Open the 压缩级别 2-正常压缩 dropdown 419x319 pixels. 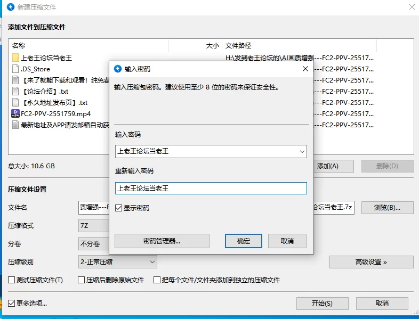118,261
